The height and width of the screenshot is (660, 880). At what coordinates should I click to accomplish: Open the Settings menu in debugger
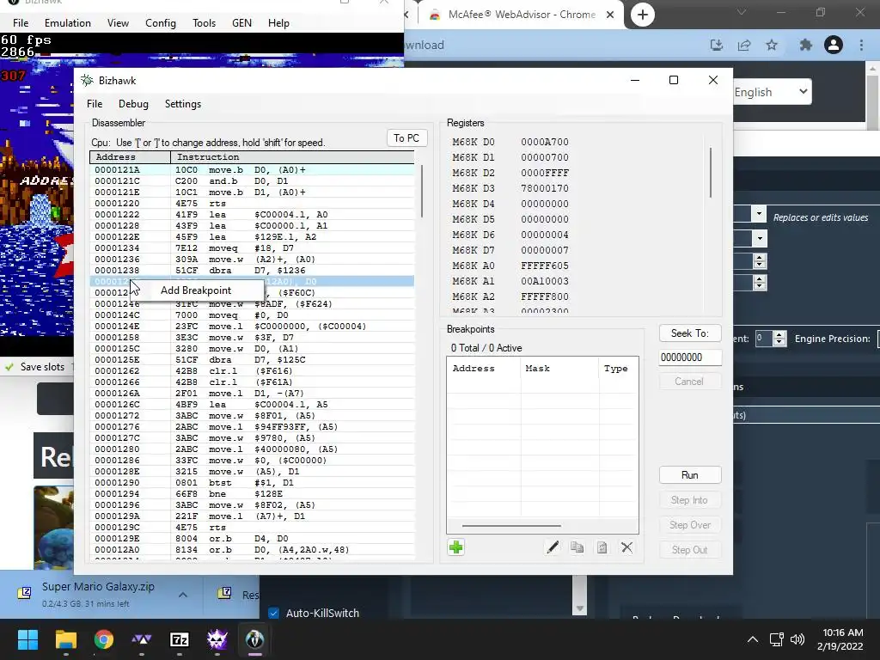[x=182, y=104]
